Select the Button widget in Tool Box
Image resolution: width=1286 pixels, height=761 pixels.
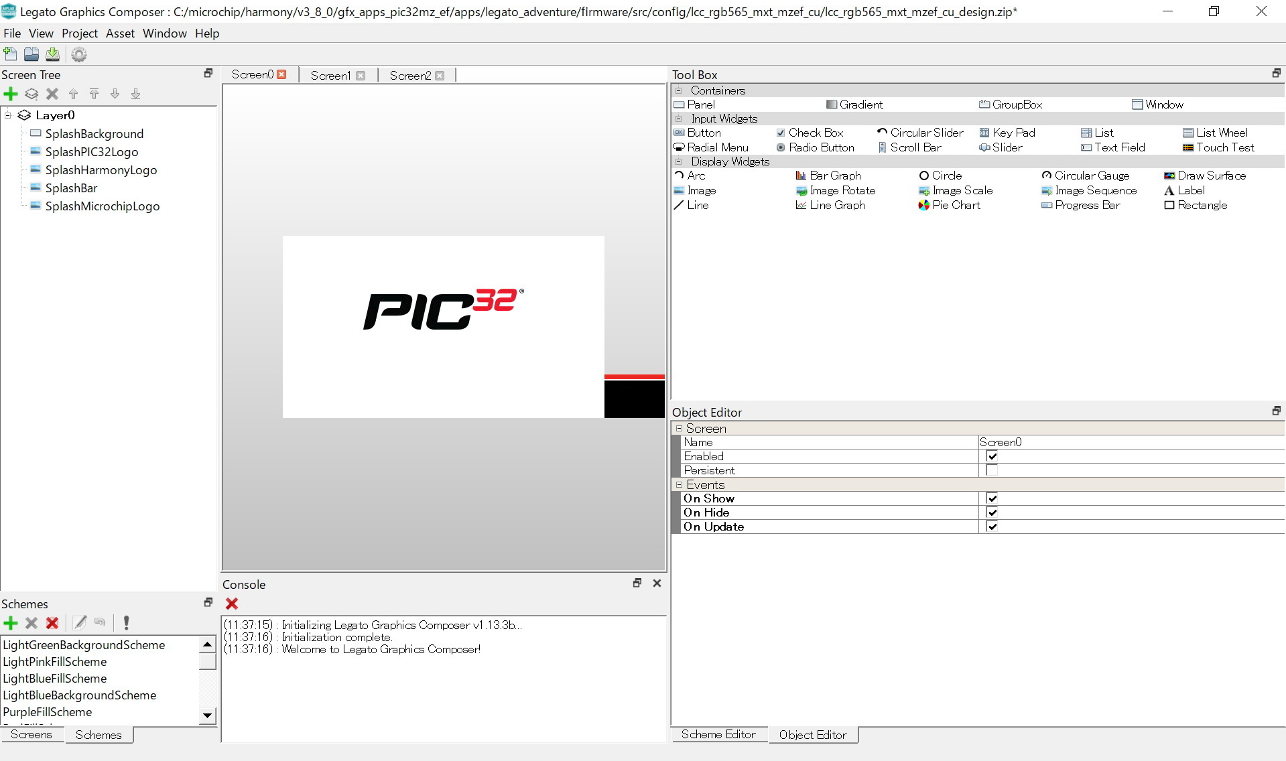coord(698,133)
